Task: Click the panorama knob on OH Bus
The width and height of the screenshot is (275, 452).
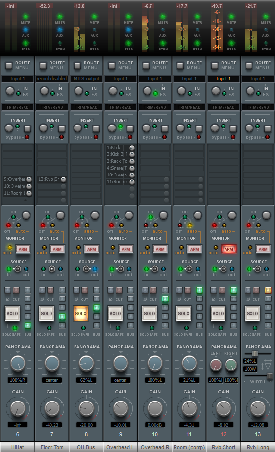Action: click(86, 363)
